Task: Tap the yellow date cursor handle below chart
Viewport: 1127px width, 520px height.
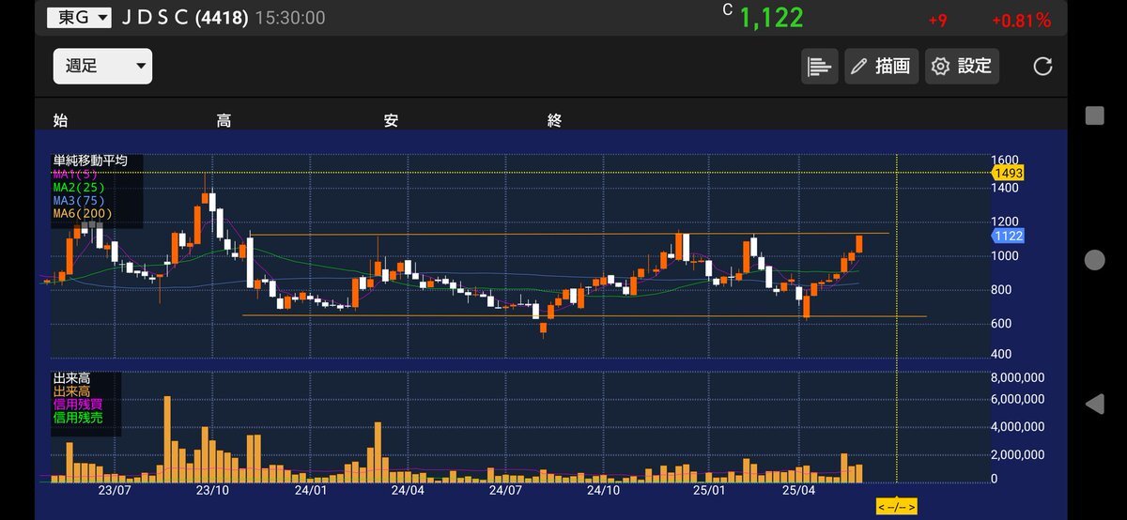Action: [x=896, y=507]
